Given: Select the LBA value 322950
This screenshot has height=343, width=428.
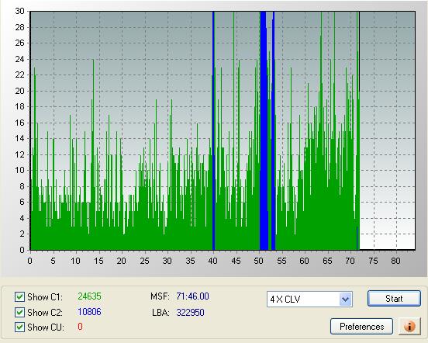Looking at the screenshot, I should (x=190, y=312).
